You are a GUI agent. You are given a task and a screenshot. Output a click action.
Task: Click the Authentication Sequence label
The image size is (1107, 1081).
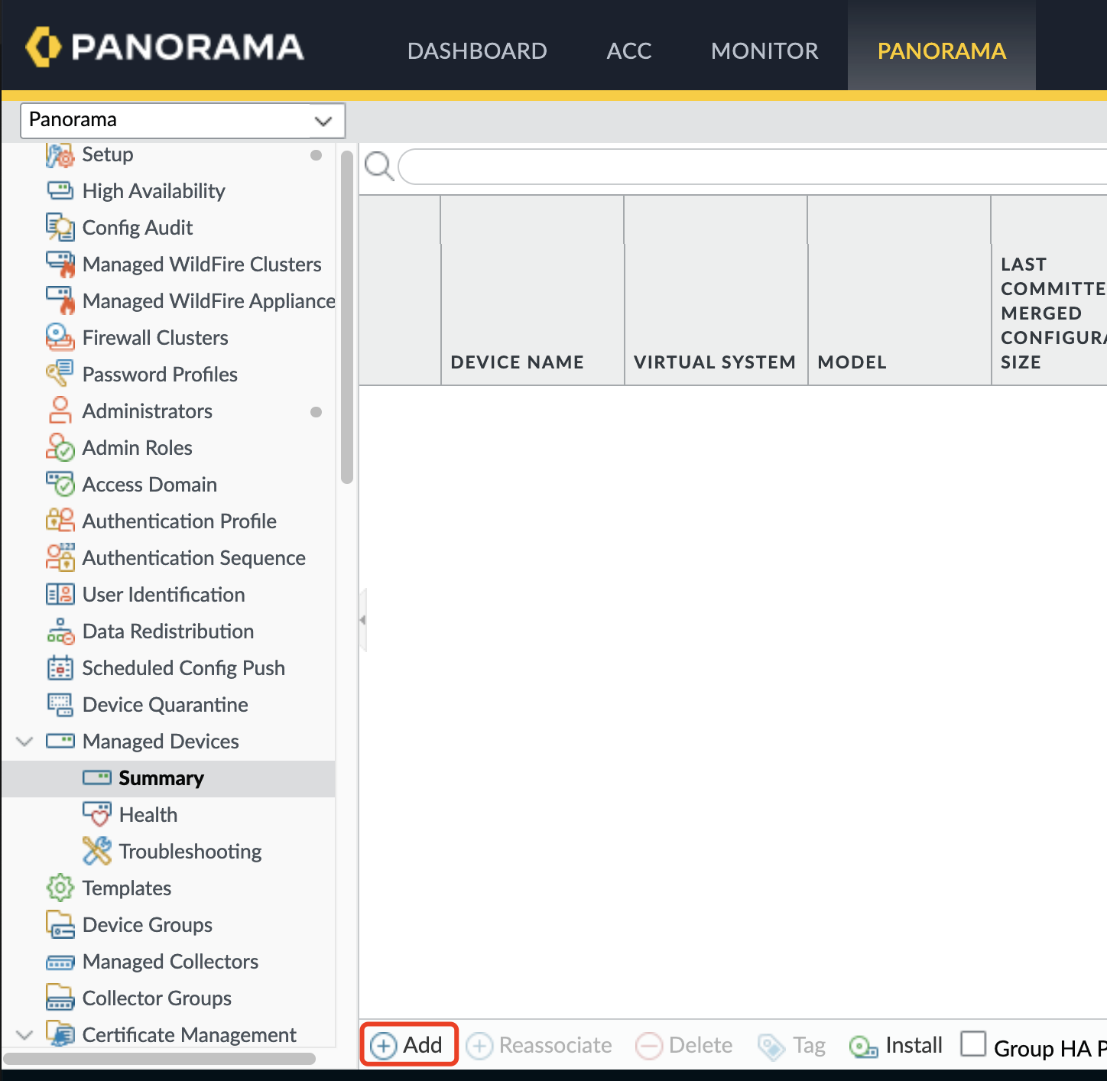pos(194,558)
